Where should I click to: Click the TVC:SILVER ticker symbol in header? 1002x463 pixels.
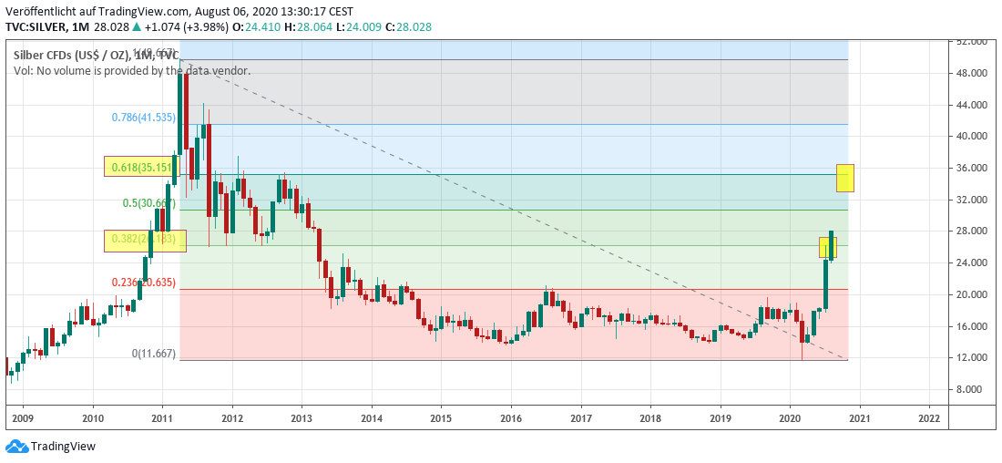pyautogui.click(x=36, y=27)
